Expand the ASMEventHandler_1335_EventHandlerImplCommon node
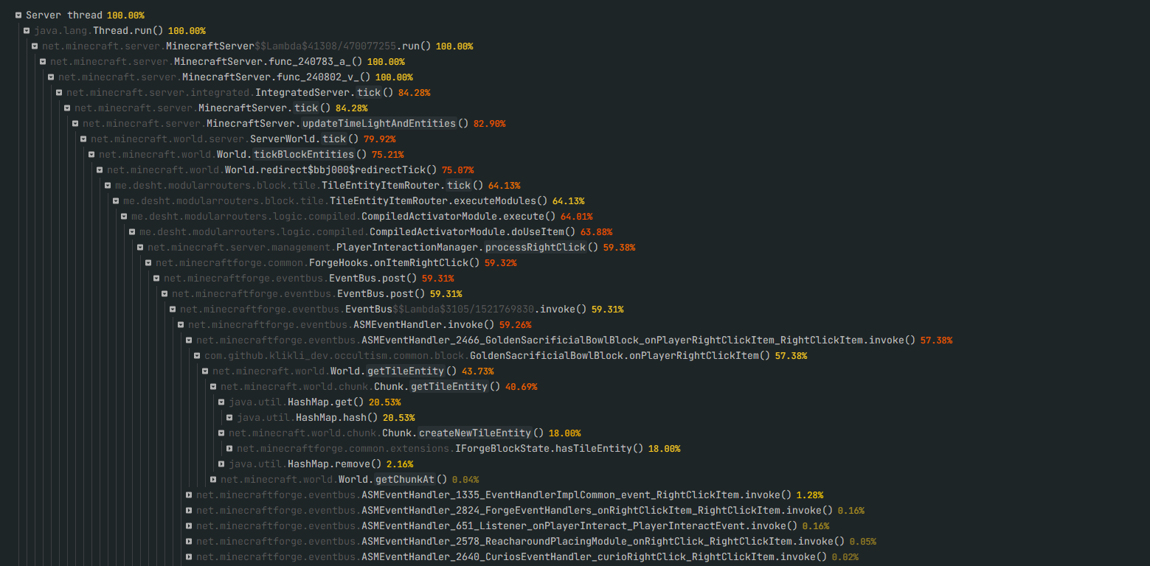Image resolution: width=1150 pixels, height=566 pixels. 189,495
